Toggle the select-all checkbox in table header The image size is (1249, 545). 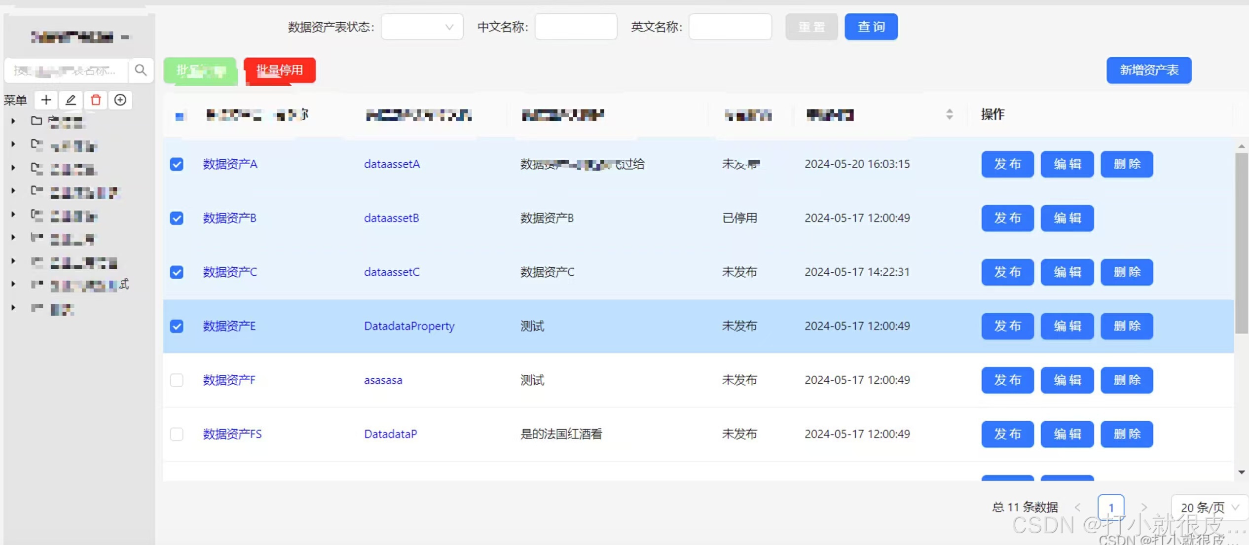[180, 116]
